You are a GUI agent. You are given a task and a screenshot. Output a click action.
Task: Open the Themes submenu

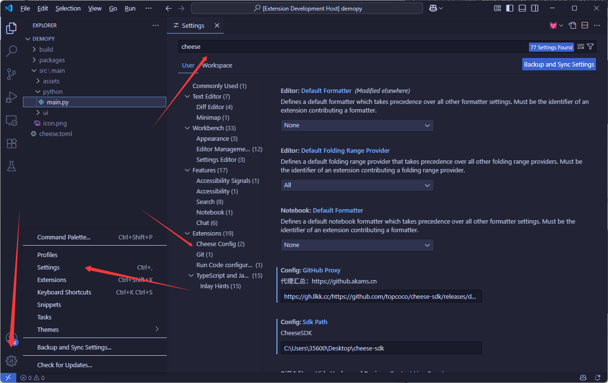point(95,329)
